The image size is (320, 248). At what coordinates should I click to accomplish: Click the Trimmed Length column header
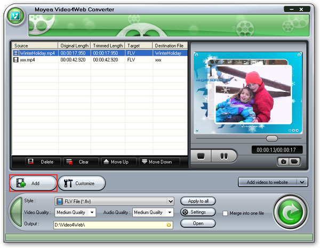108,45
